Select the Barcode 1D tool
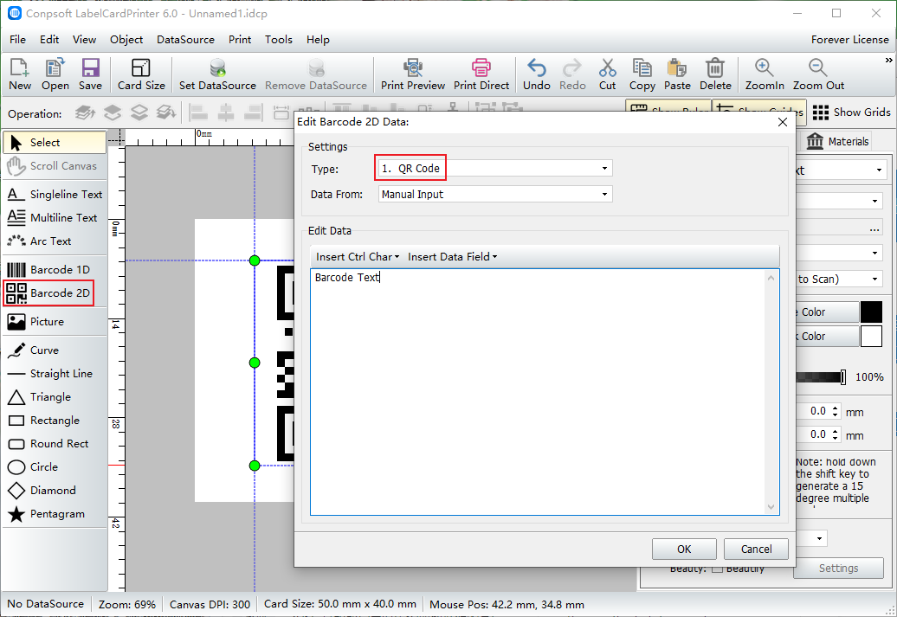The height and width of the screenshot is (617, 897). (x=55, y=269)
